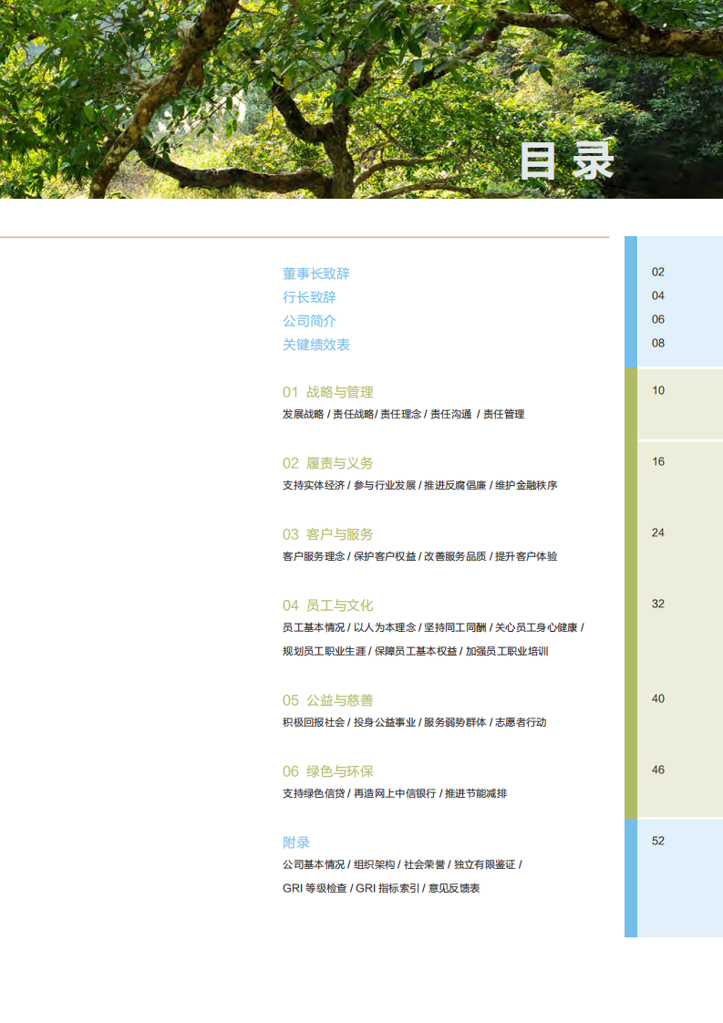The image size is (723, 1023).
Task: Open the 附录 section heading
Action: [296, 842]
